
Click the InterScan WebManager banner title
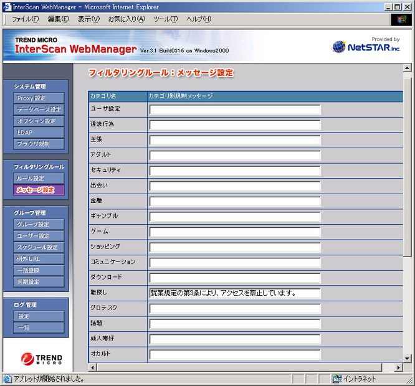(x=75, y=49)
